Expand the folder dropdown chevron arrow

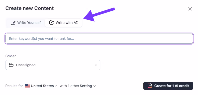click(x=96, y=65)
